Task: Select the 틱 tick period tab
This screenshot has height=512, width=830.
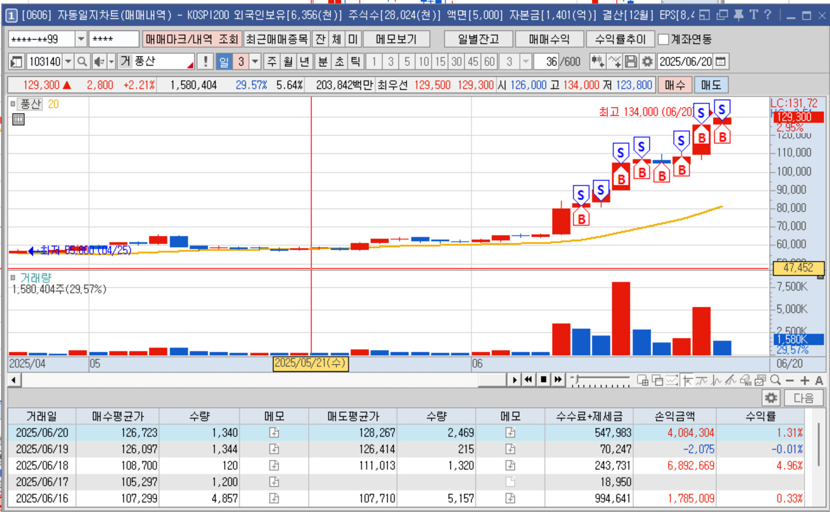Action: [x=356, y=61]
